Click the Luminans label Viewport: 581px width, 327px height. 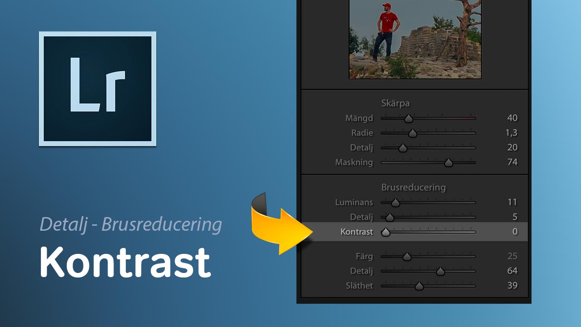pyautogui.click(x=354, y=203)
